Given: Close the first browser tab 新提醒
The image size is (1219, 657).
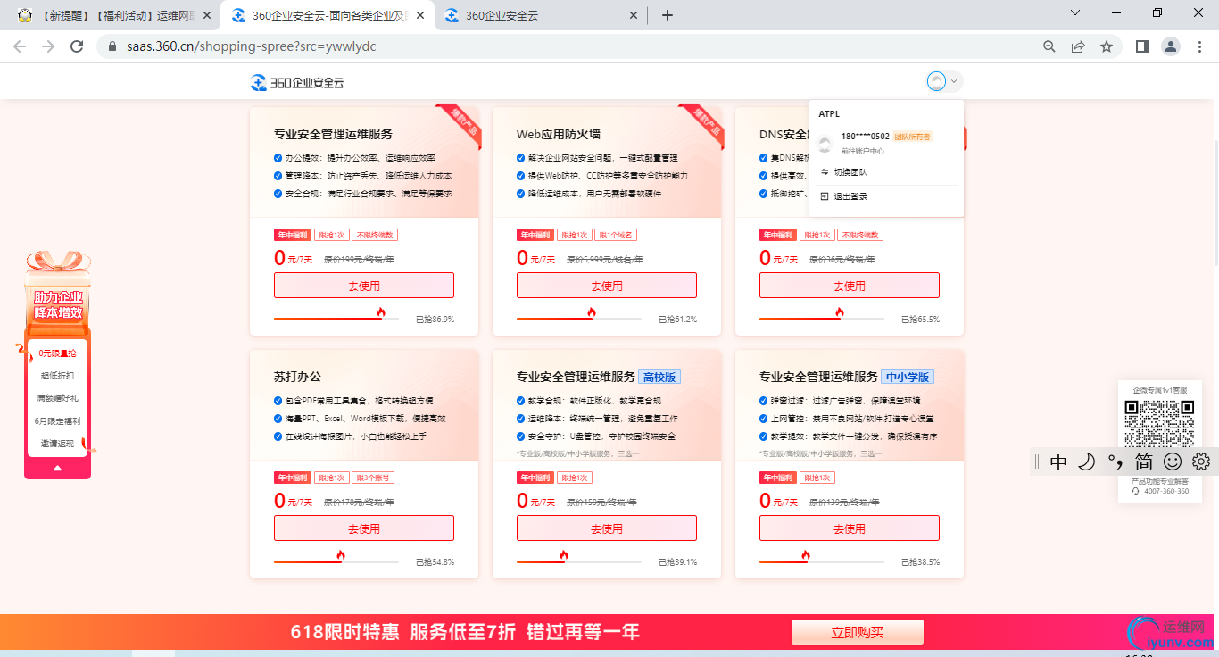Looking at the screenshot, I should tap(207, 15).
